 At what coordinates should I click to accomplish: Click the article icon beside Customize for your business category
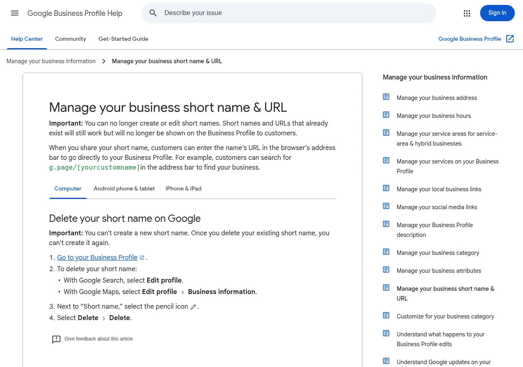click(386, 315)
